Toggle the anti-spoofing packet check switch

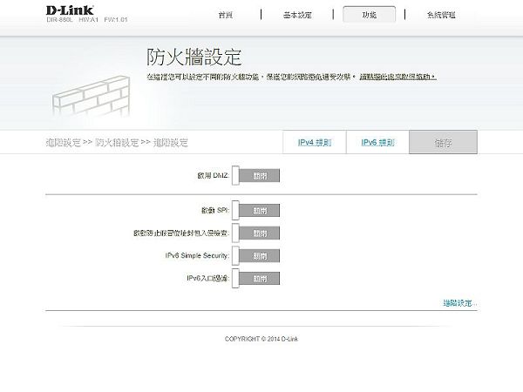click(x=255, y=233)
